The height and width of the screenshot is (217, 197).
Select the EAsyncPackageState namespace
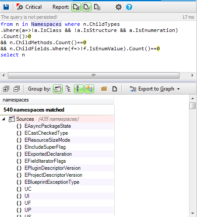48,126
